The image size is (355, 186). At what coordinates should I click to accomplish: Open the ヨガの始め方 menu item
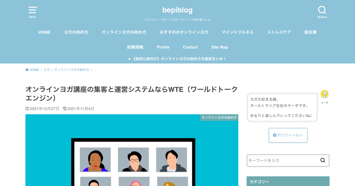tap(76, 32)
